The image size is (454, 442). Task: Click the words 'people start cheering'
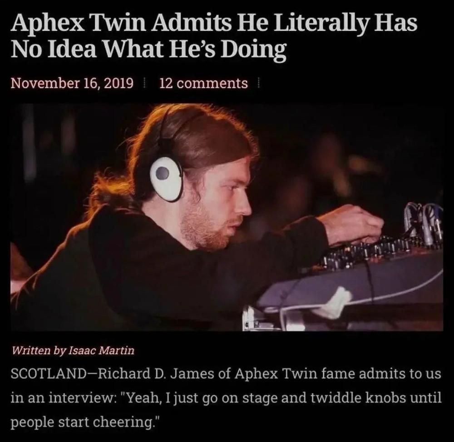point(81,422)
